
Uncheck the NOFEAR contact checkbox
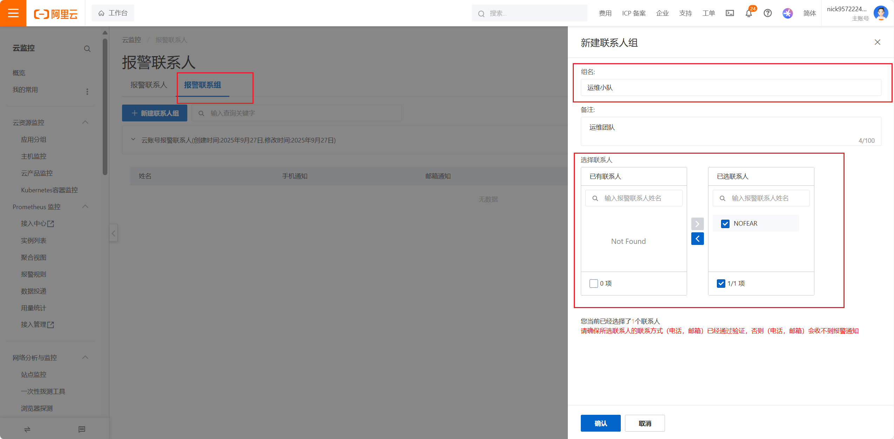pyautogui.click(x=725, y=224)
